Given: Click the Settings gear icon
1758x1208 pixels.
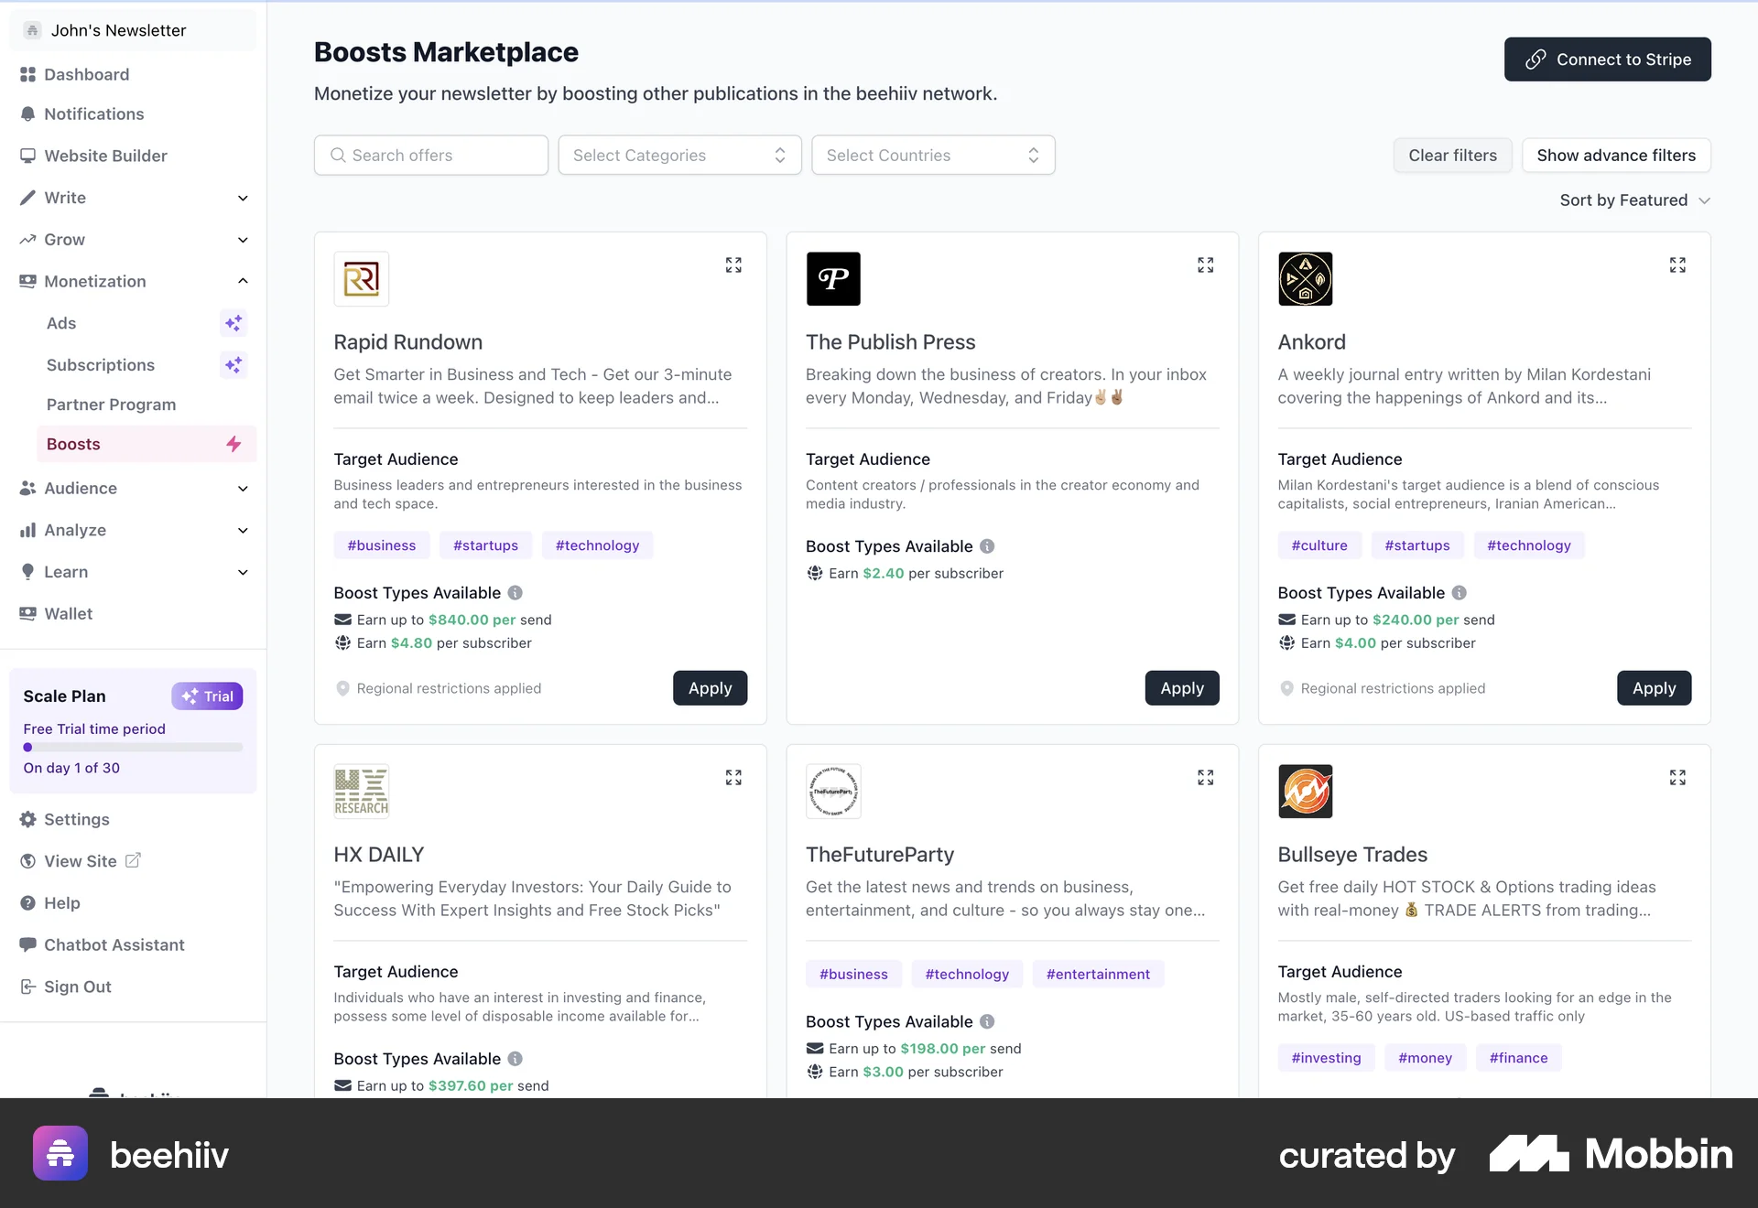Looking at the screenshot, I should point(28,819).
